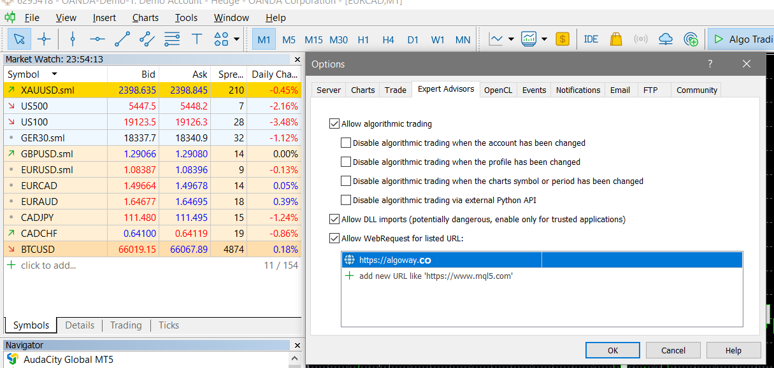Switch to the Email tab
This screenshot has height=368, width=774.
point(620,90)
